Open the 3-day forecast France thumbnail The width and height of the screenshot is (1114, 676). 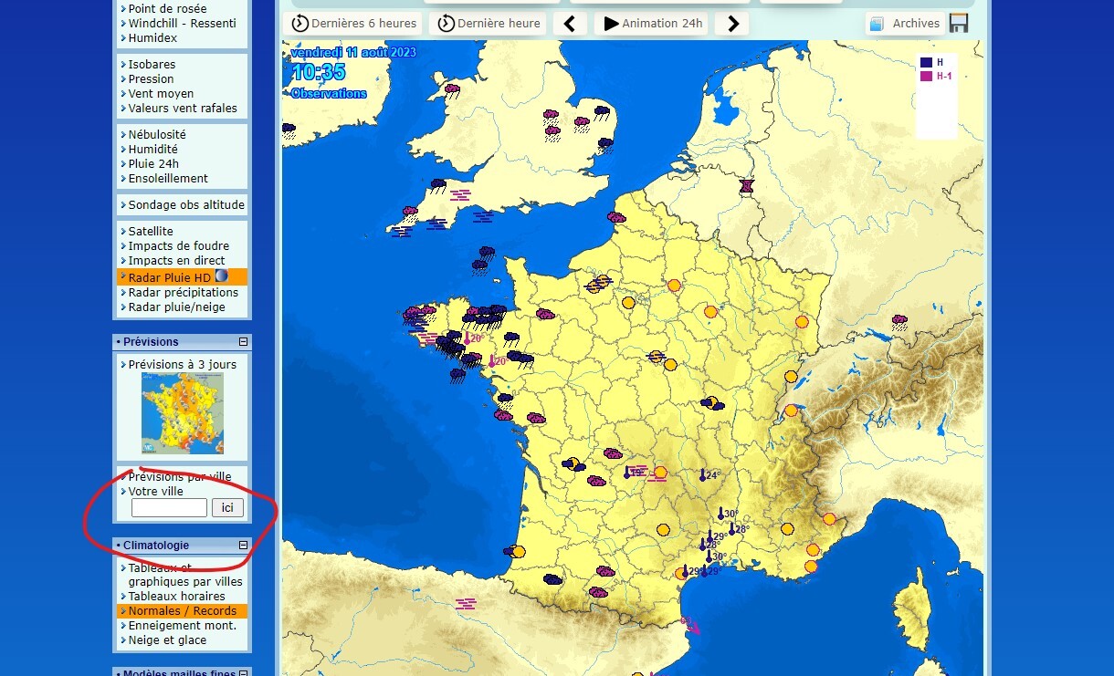pyautogui.click(x=183, y=413)
